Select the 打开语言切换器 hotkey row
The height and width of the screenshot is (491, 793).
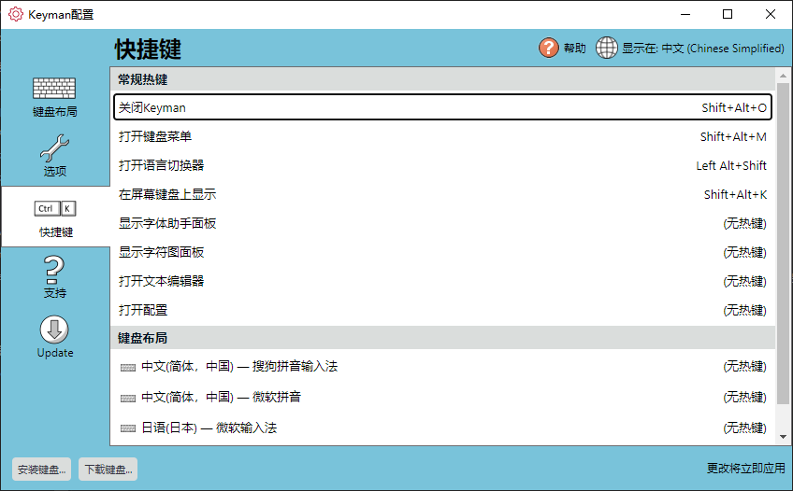(442, 165)
